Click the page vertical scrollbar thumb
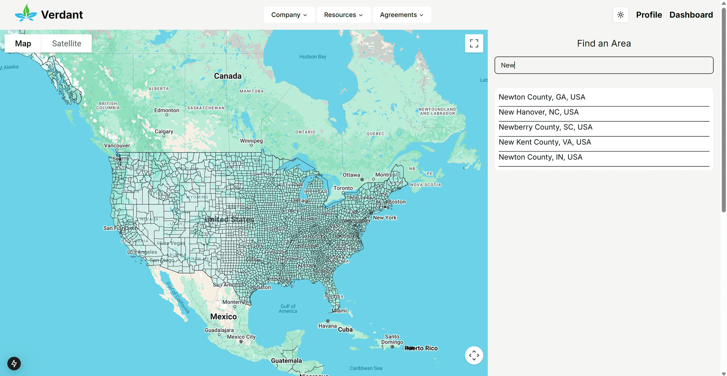This screenshot has height=376, width=727. click(724, 110)
